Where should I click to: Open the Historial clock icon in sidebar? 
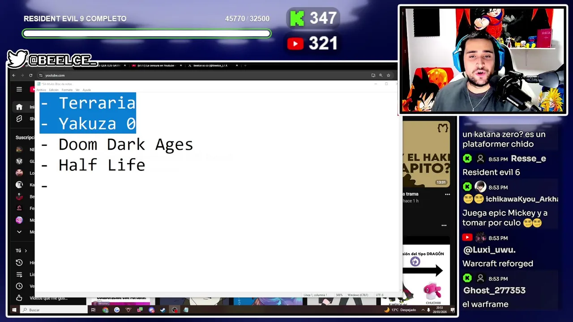pos(19,263)
